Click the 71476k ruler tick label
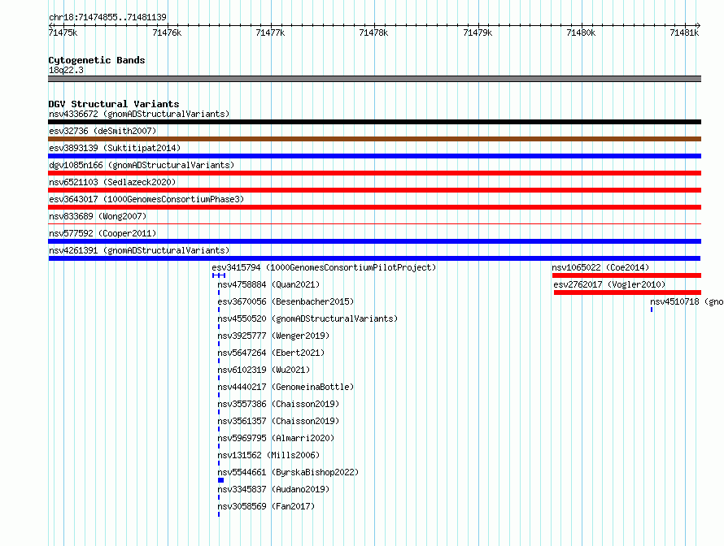Image resolution: width=724 pixels, height=546 pixels. 167,32
